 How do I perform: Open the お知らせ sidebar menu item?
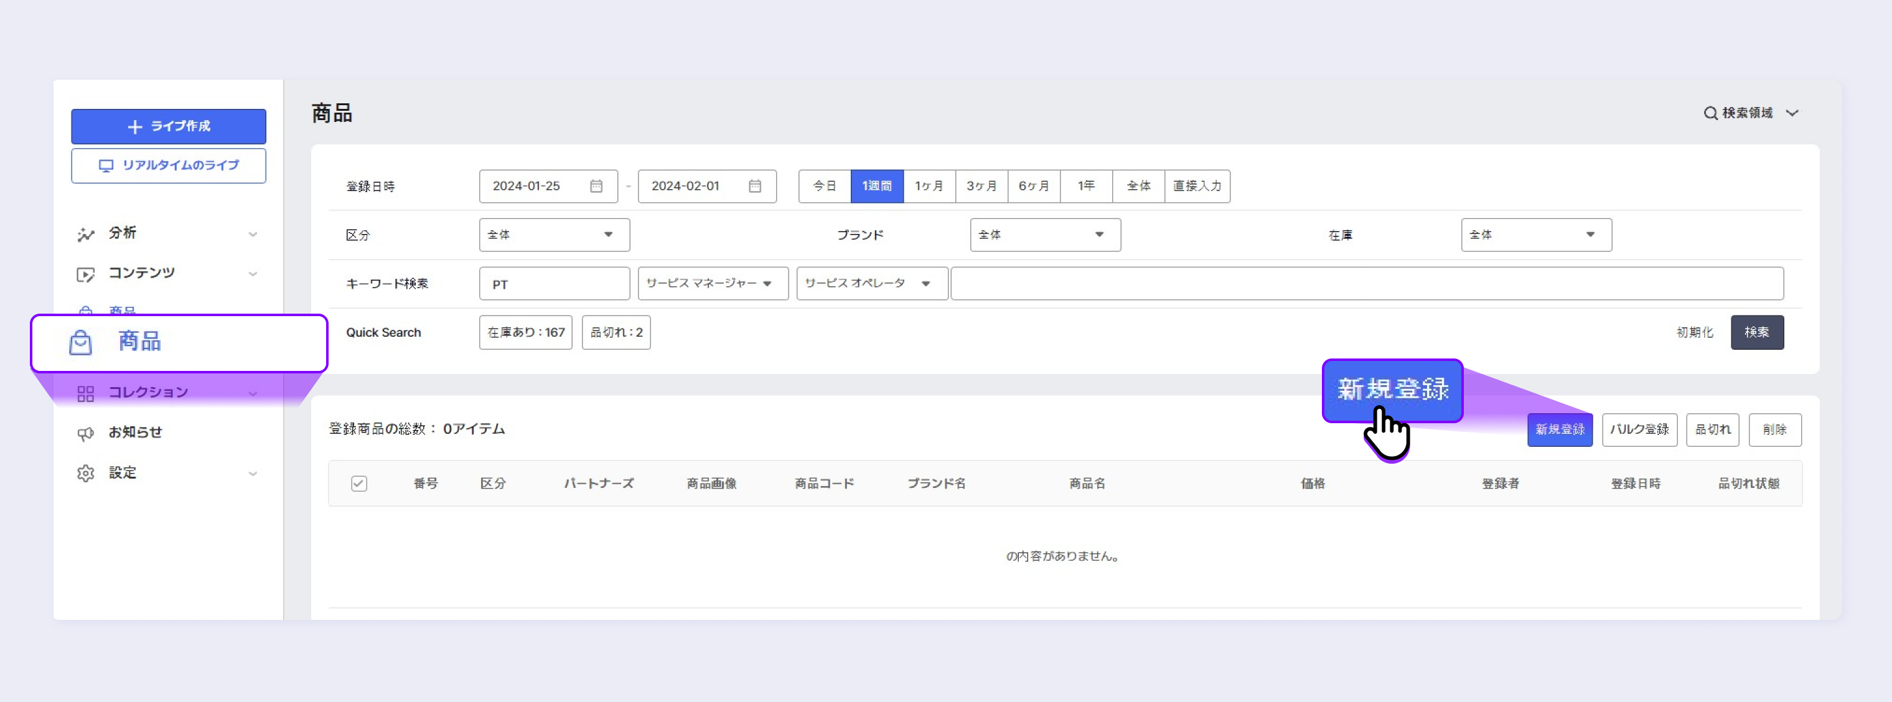135,433
